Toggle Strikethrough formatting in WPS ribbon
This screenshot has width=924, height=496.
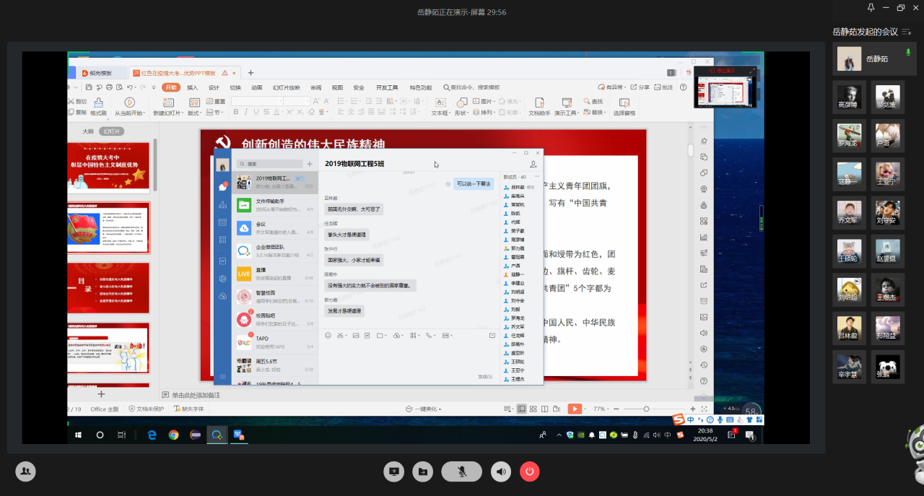(x=266, y=112)
